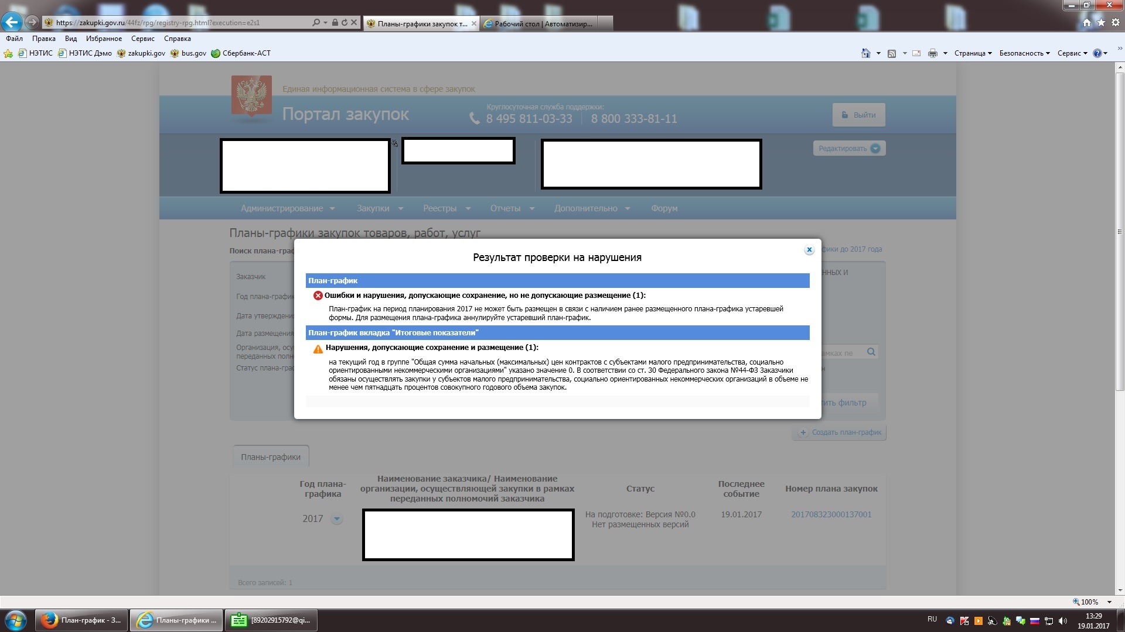This screenshot has width=1125, height=632.
Task: Click the refresh icon in address bar
Action: tap(345, 23)
